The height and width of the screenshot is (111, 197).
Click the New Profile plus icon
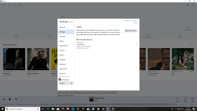tap(188, 27)
